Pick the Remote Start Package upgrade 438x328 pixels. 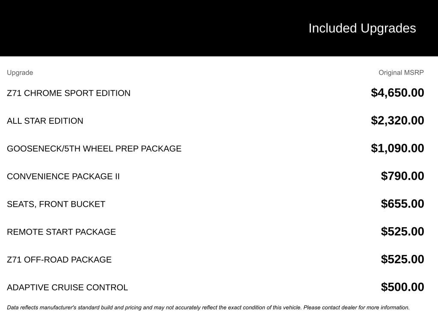tap(61, 232)
